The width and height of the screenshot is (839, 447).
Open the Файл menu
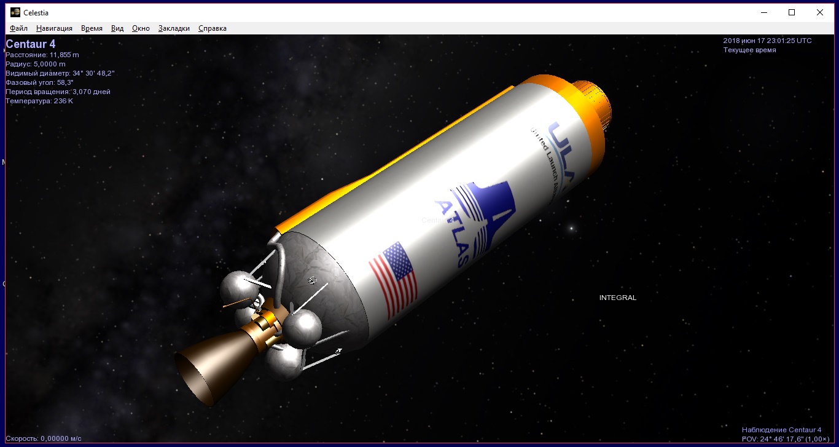point(18,28)
